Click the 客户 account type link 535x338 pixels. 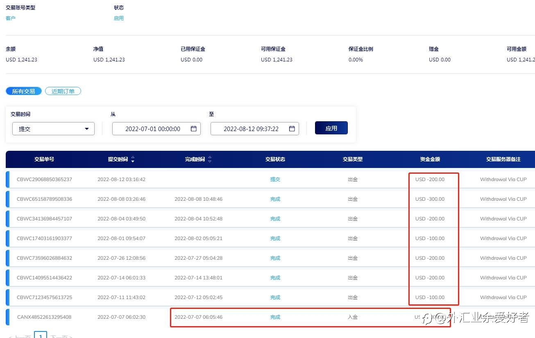point(11,18)
